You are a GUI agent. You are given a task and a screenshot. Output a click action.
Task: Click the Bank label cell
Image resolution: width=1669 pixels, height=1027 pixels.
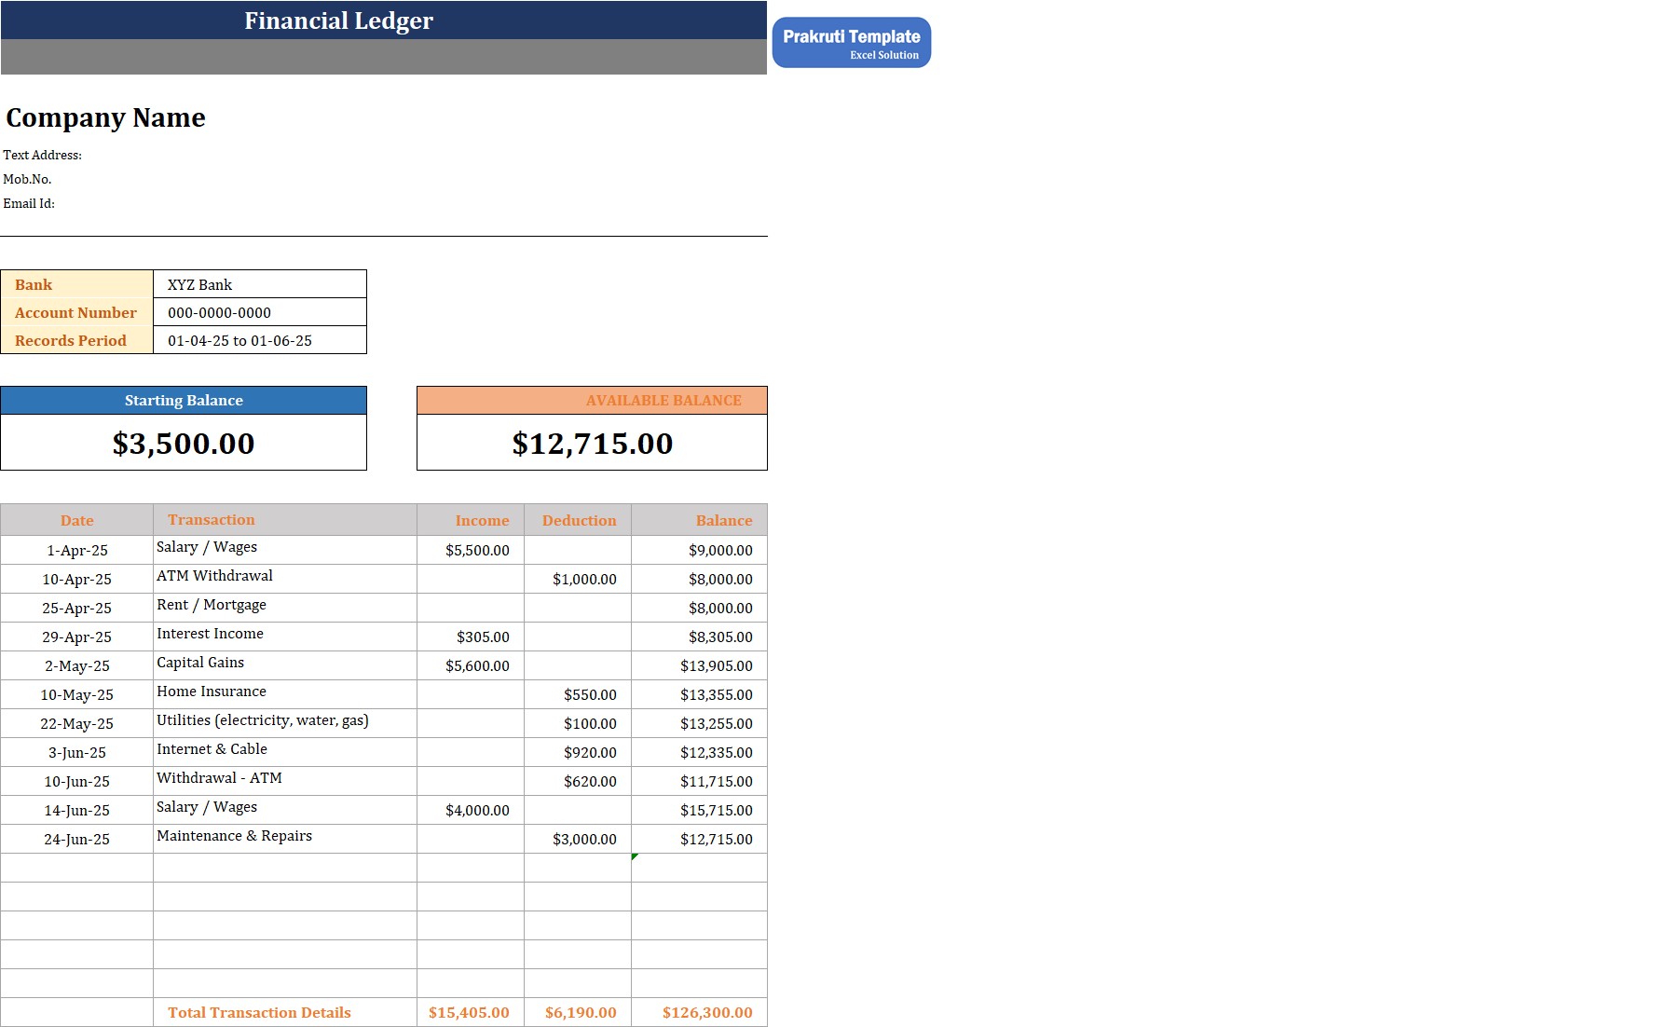[x=77, y=284]
